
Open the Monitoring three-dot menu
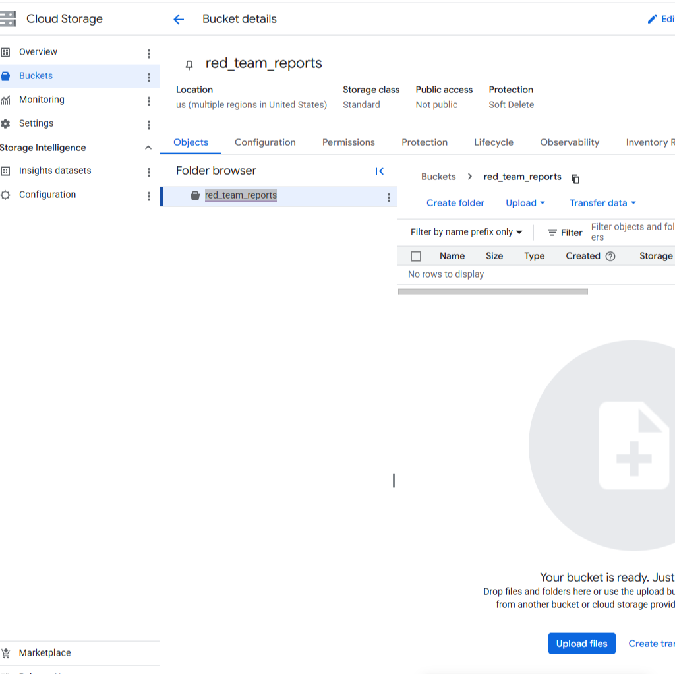coord(149,101)
